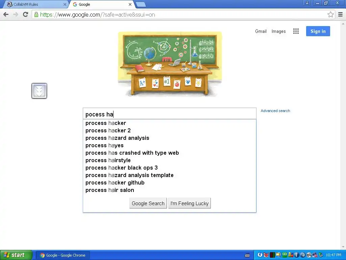Open the Google apps grid
346x260 pixels.
click(x=296, y=31)
